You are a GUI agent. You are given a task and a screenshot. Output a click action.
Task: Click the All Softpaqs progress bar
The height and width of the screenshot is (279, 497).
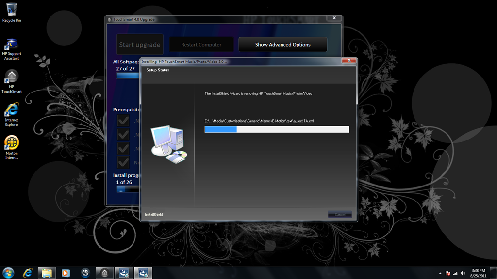[x=128, y=75]
